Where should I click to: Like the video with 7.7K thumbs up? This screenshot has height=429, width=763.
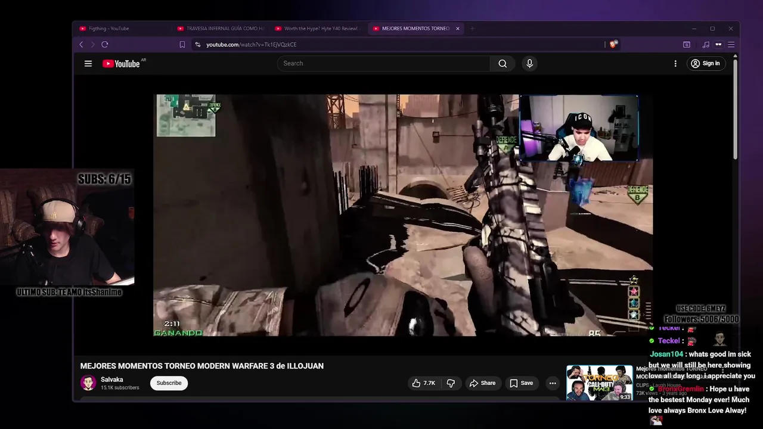click(x=424, y=383)
